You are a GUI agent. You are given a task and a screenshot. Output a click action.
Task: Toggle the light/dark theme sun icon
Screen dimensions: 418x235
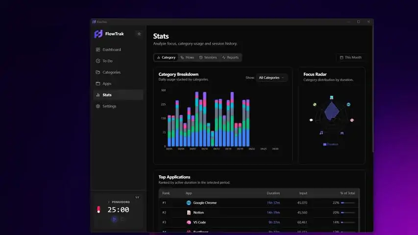(139, 34)
